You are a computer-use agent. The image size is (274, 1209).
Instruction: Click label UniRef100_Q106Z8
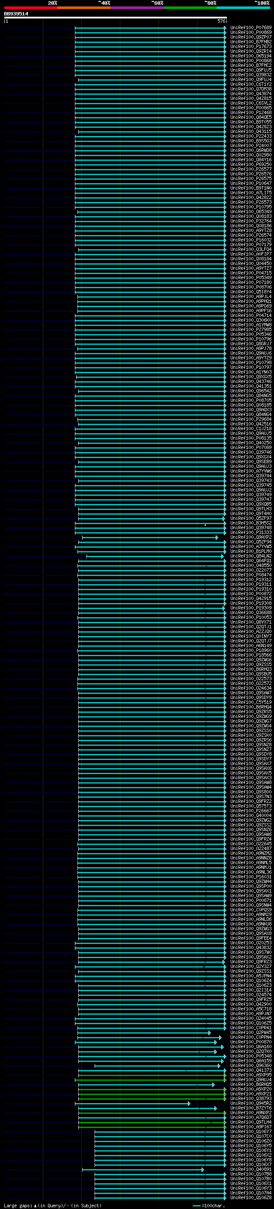tap(251, 1197)
